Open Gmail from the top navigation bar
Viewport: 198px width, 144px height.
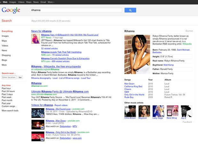(x=42, y=2)
